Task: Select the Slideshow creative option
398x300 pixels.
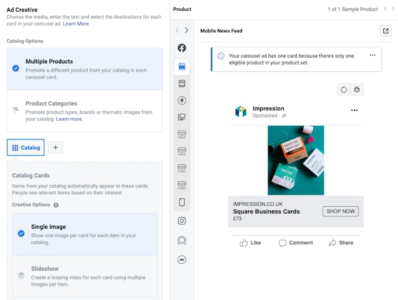Action: pos(85,276)
